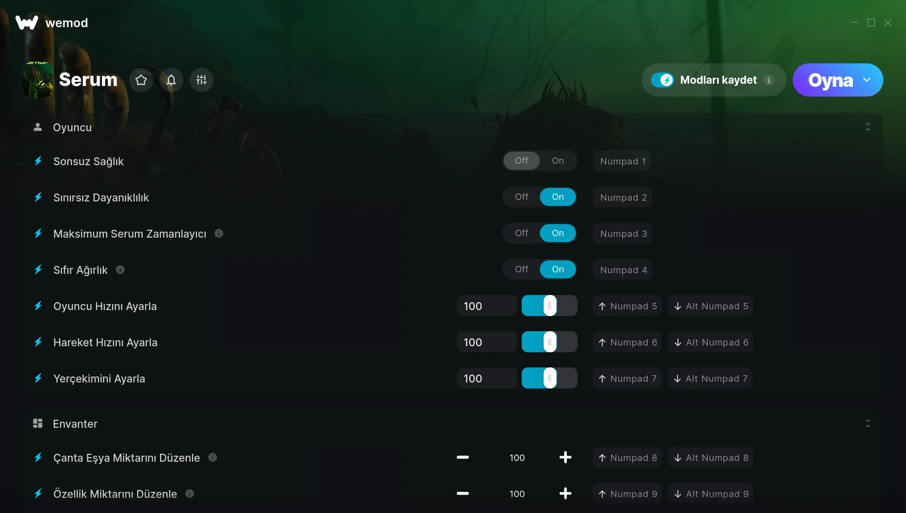906x513 pixels.
Task: Click the Oyuncu Hızını Ayarla slider
Action: (550, 306)
